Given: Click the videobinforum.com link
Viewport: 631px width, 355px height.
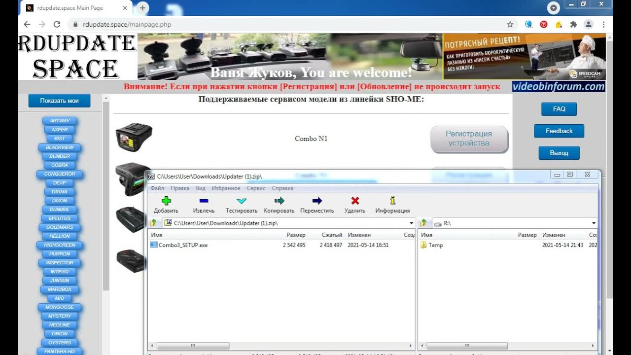Looking at the screenshot, I should tap(559, 87).
